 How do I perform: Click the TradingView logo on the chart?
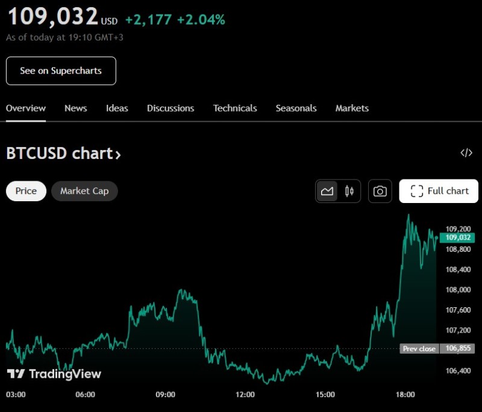[54, 373]
